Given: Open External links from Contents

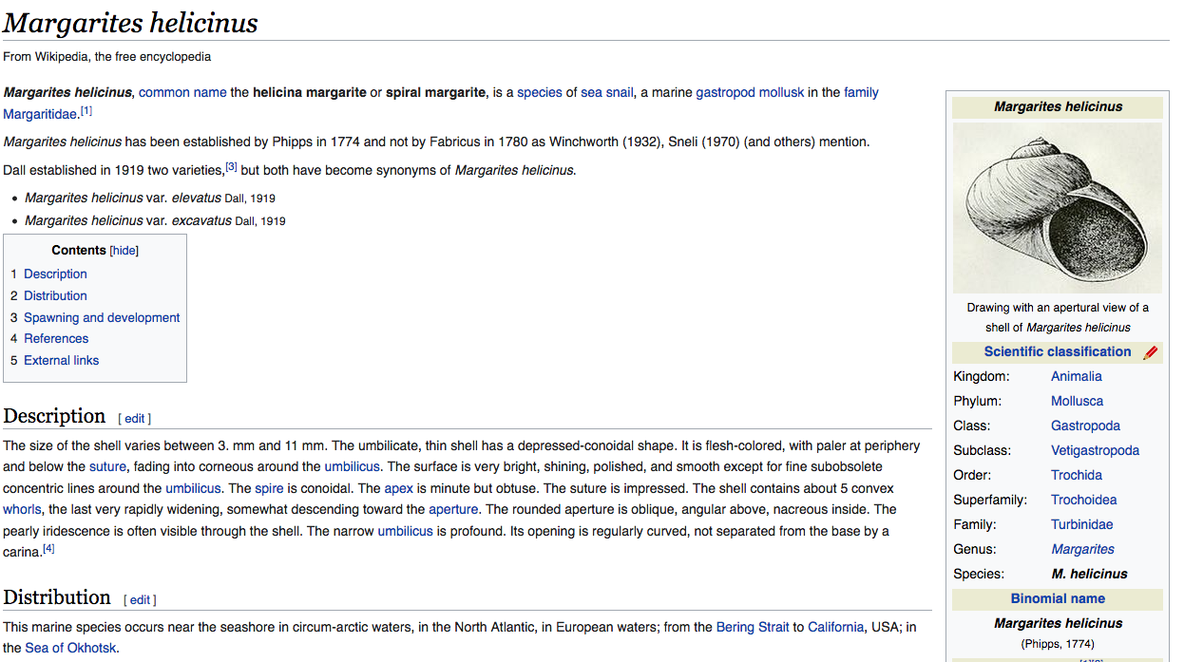Looking at the screenshot, I should tap(61, 360).
